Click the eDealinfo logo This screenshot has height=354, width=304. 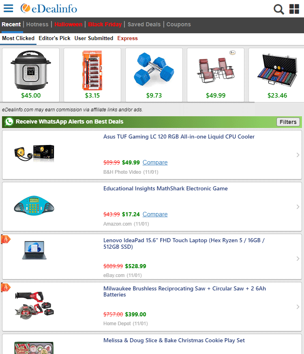pos(49,9)
